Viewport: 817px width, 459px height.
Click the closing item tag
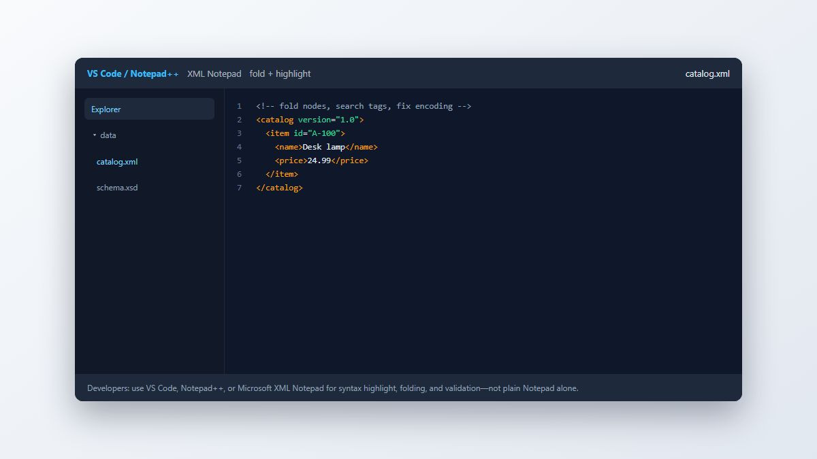click(x=282, y=174)
